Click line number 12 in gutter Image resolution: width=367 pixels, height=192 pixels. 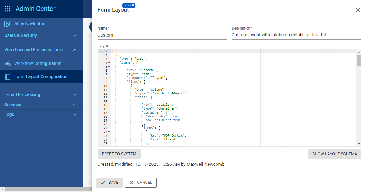105,94
